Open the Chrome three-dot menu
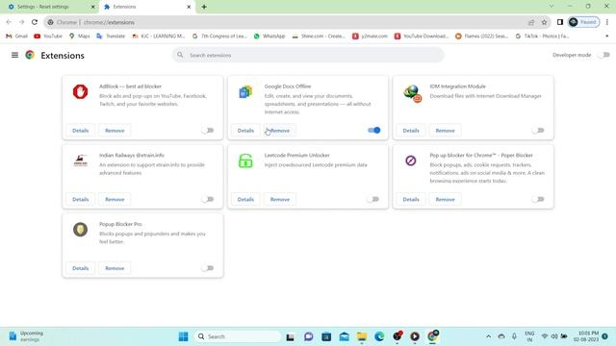 pos(607,22)
